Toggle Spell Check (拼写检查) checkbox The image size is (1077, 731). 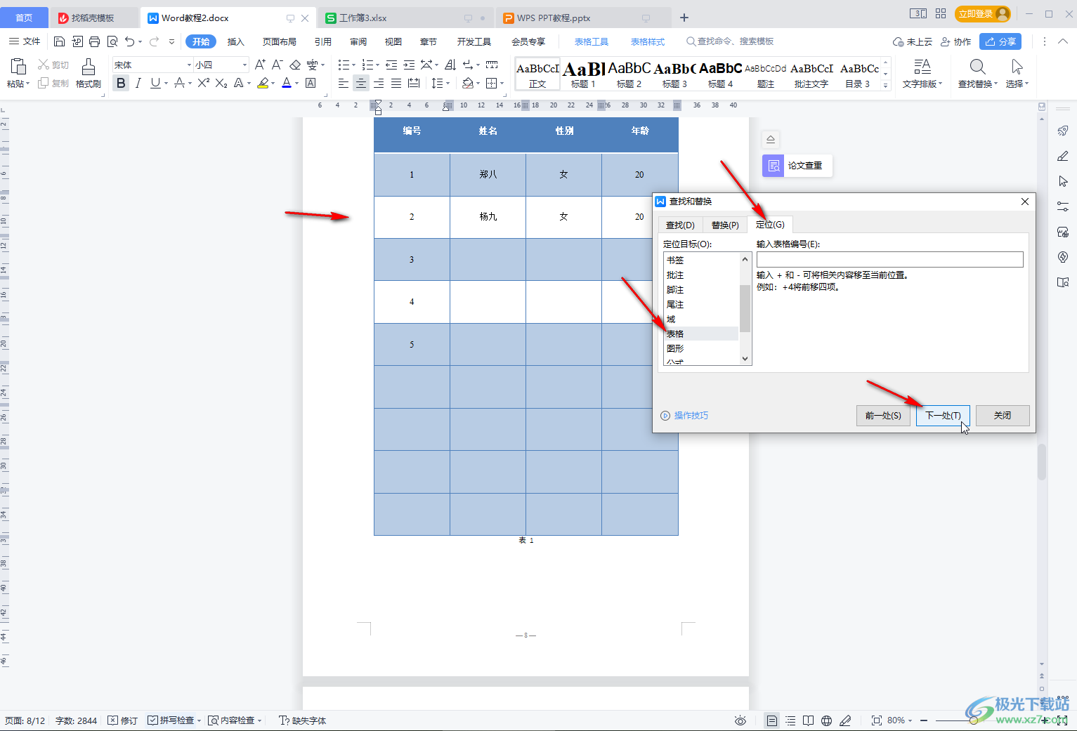coord(152,720)
